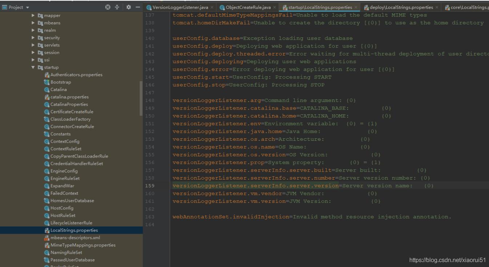Open the Bootstrap class file
Viewport: 489px width, 267px height.
click(x=61, y=82)
